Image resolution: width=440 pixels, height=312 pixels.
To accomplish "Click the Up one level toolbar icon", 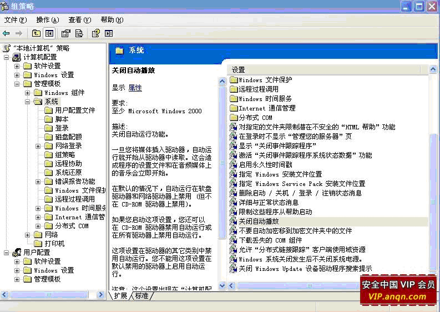I will click(36, 34).
